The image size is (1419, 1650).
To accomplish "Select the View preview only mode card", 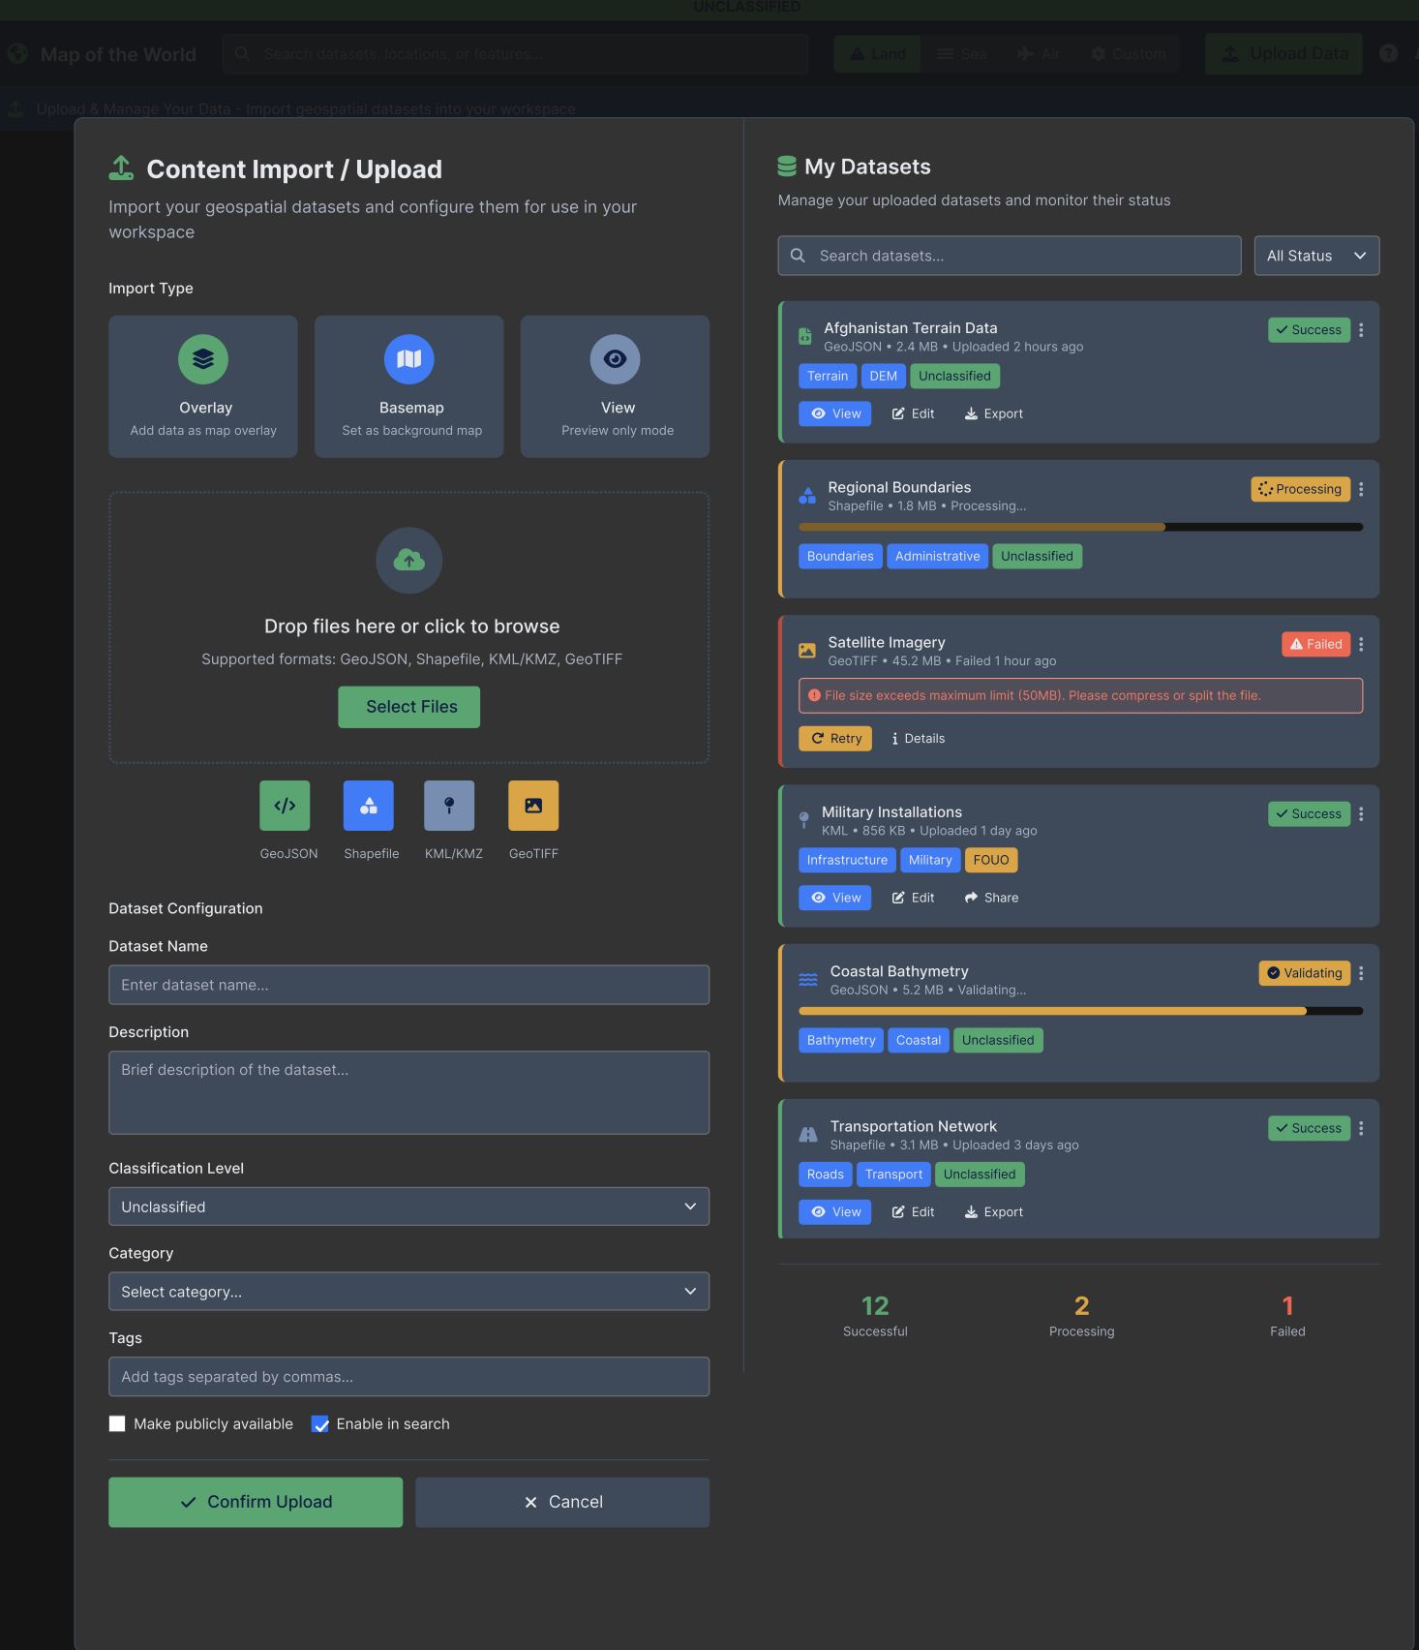I will coord(615,386).
